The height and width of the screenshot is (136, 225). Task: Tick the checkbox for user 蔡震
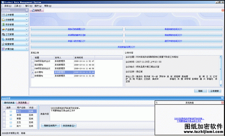pos(11,119)
